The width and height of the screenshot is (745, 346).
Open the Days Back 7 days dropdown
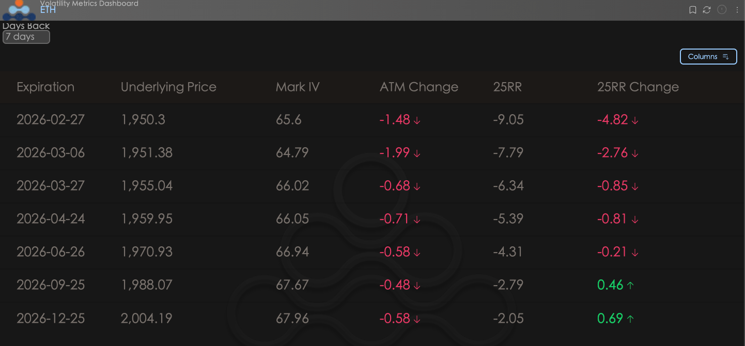point(26,37)
